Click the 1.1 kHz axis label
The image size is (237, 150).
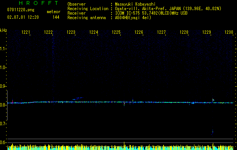[3, 49]
